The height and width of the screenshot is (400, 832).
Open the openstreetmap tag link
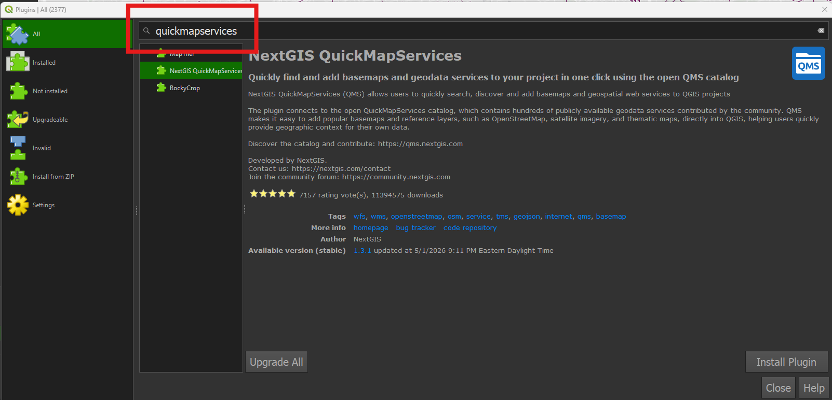click(417, 217)
